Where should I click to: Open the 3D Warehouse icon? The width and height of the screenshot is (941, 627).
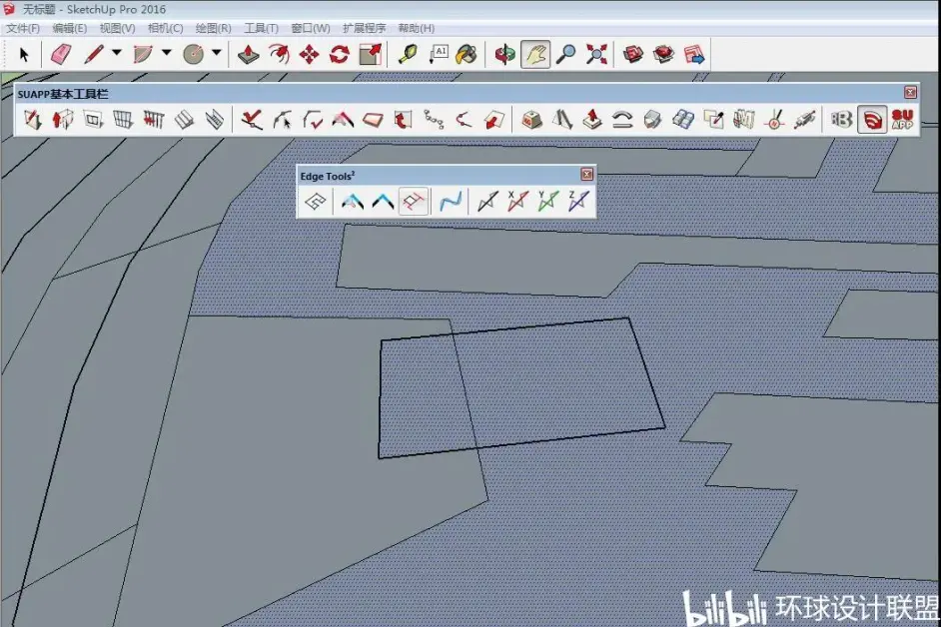coord(633,54)
